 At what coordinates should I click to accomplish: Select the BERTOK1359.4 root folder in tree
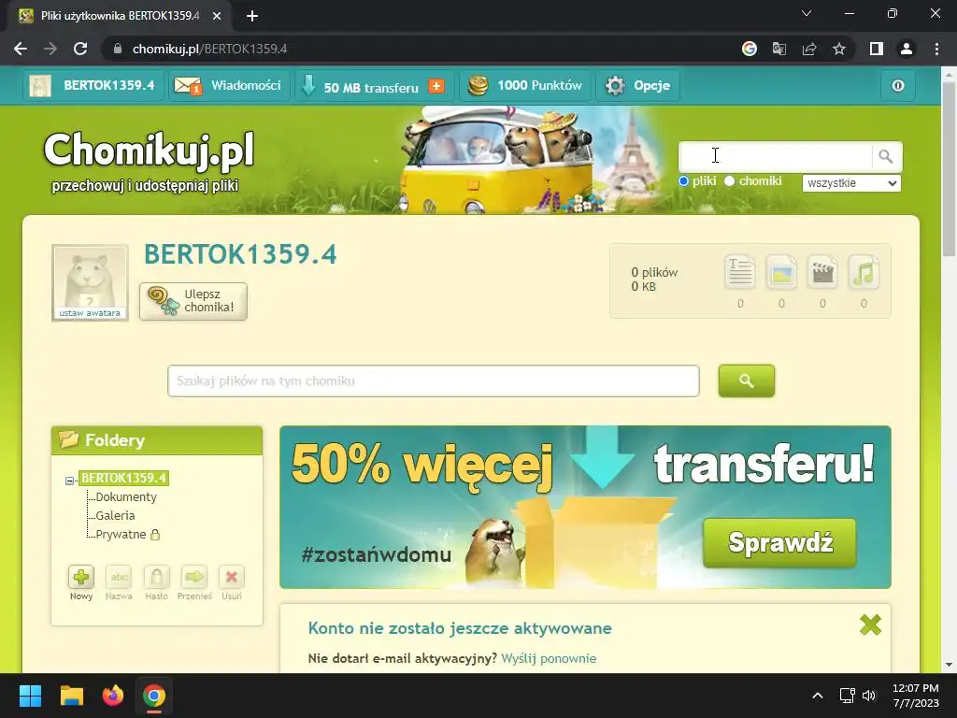point(124,478)
